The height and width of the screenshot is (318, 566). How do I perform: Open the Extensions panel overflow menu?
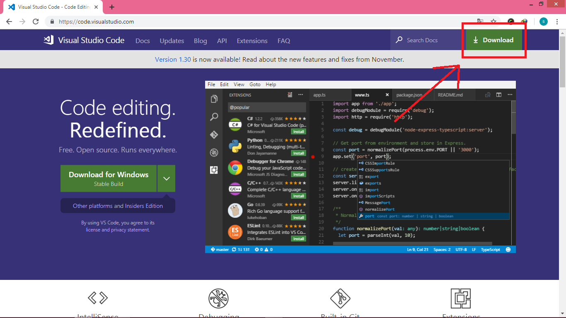(300, 95)
